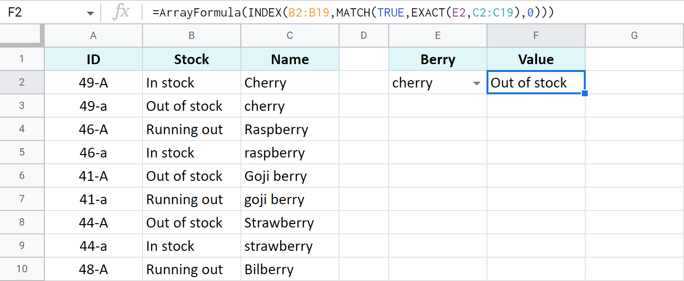
Task: Select the Cherry cell in the Name column
Action: 289,82
